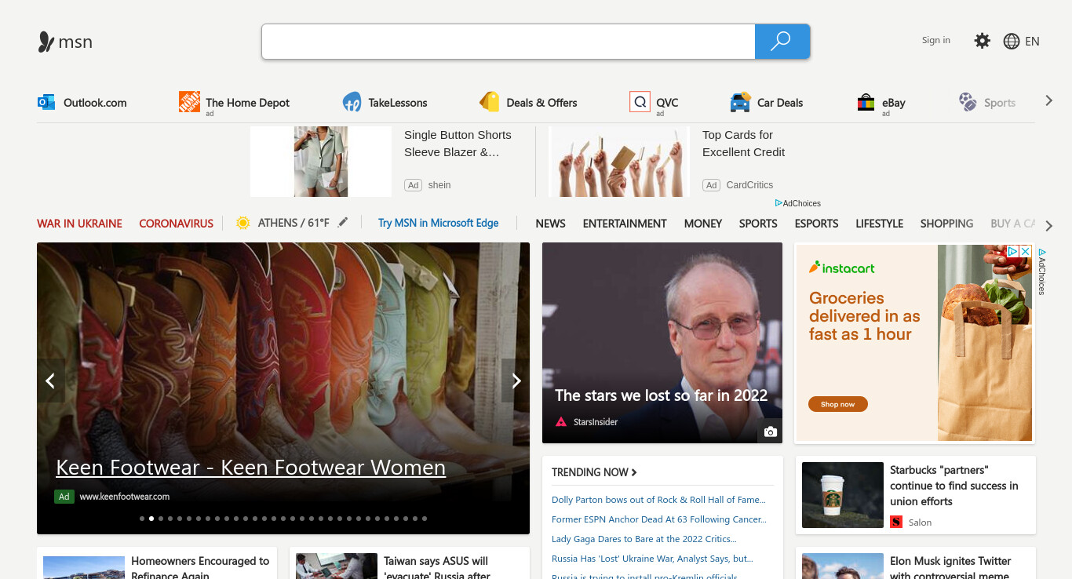
Task: Click the camera gallery icon on stars story
Action: [771, 432]
